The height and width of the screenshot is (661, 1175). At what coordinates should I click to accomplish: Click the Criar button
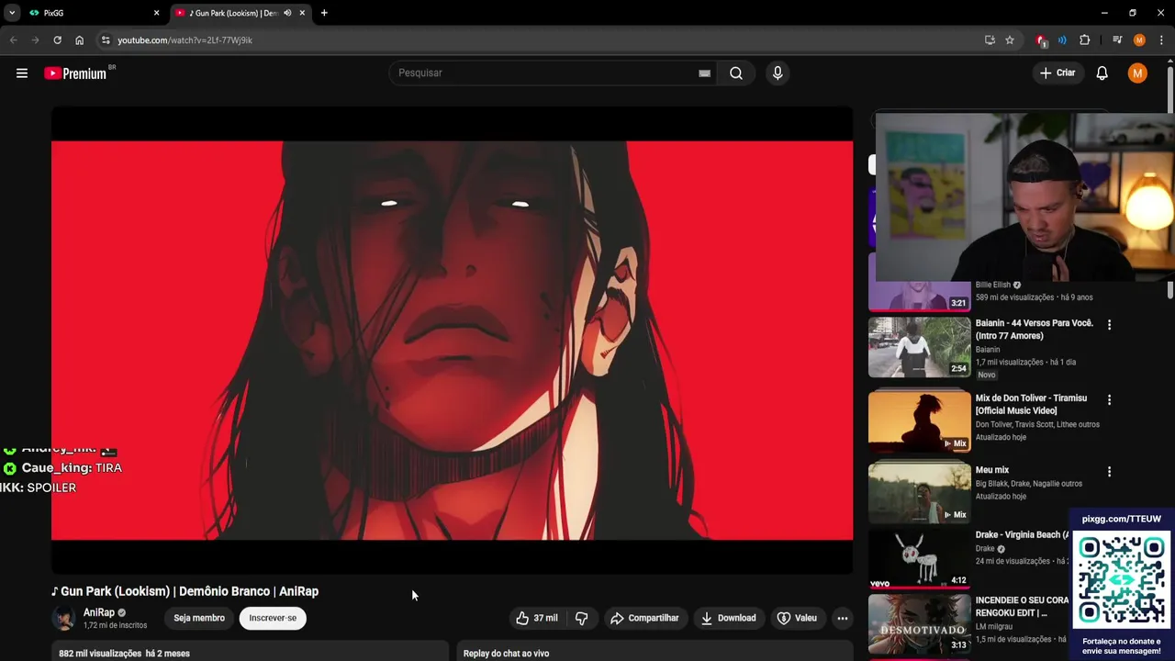(x=1057, y=73)
